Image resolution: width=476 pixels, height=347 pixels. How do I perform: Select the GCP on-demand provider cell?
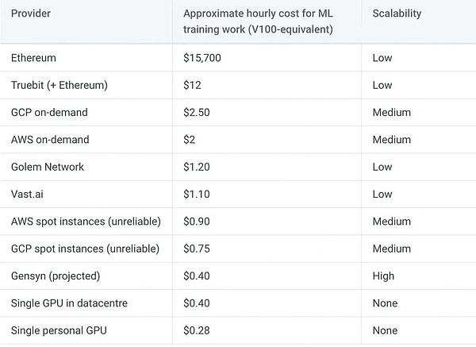[49, 112]
